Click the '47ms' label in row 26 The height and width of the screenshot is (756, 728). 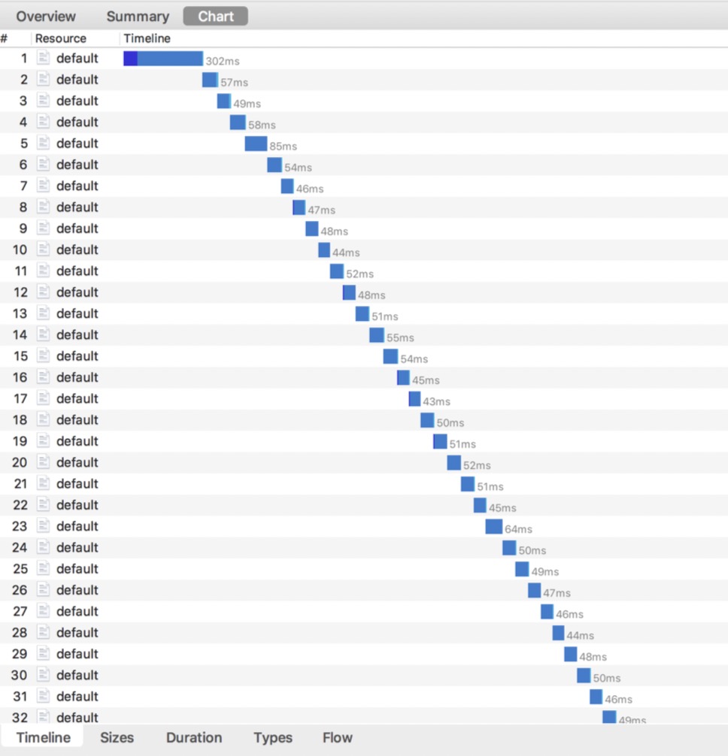pyautogui.click(x=557, y=593)
